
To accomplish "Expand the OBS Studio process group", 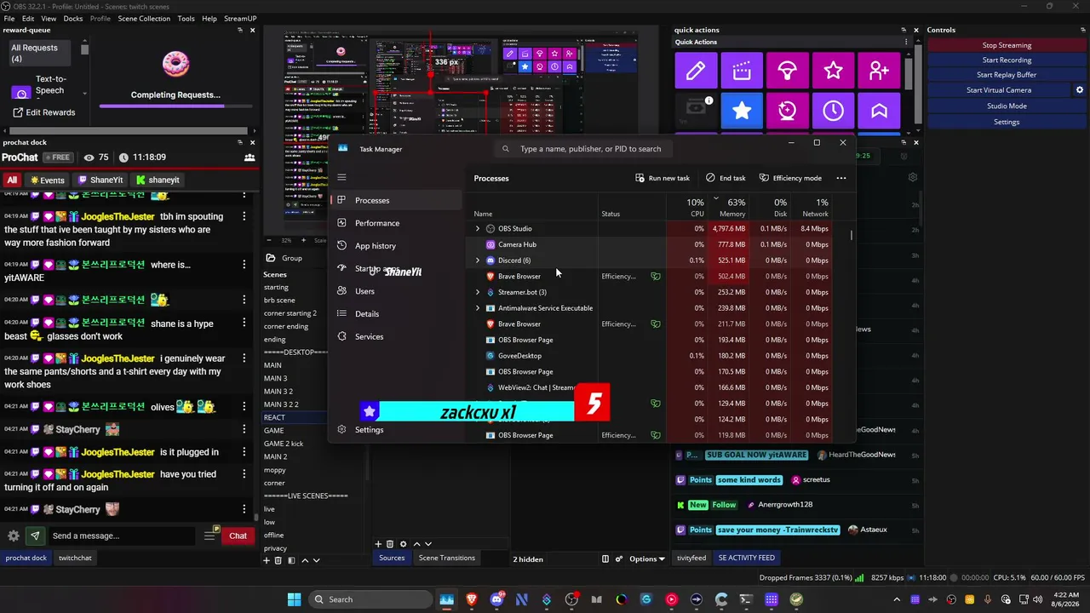I will (477, 229).
